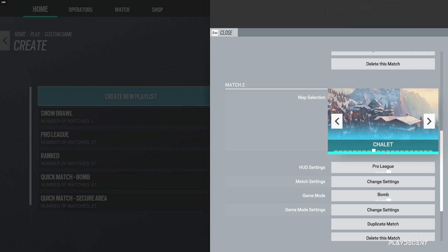Show previous map with left arrow
Screen dimensions: 448x252
pyautogui.click(x=337, y=121)
